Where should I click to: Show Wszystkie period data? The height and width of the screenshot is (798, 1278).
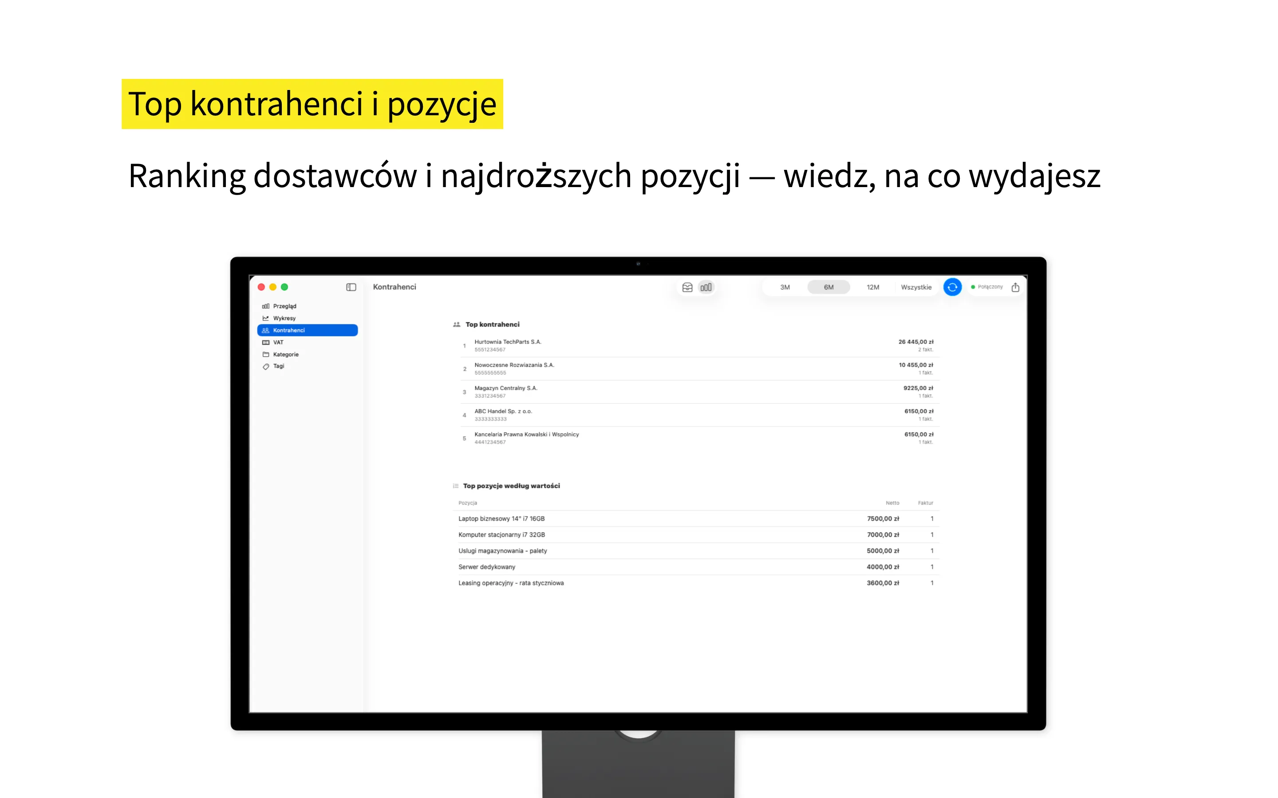[x=916, y=286]
